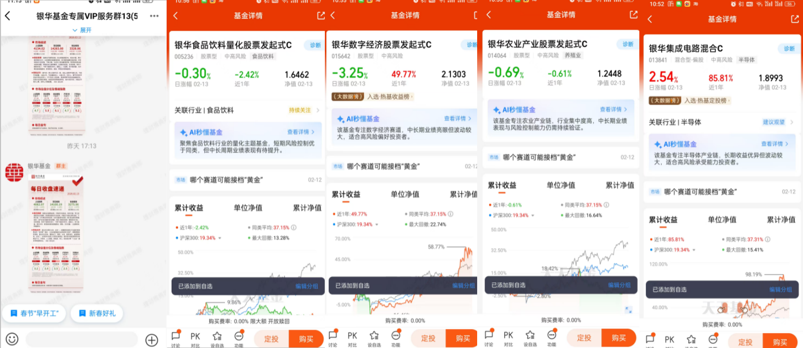Tap 诊断 for 银华集成电路混合C
This screenshot has height=348, width=803.
coord(789,48)
